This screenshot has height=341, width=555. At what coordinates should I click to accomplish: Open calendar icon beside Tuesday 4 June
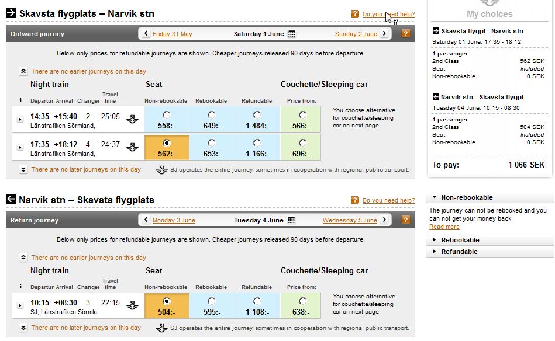[291, 220]
